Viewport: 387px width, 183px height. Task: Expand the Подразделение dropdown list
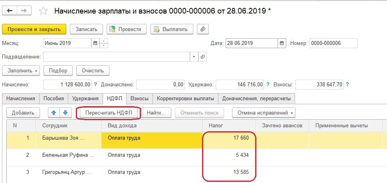pyautogui.click(x=194, y=57)
